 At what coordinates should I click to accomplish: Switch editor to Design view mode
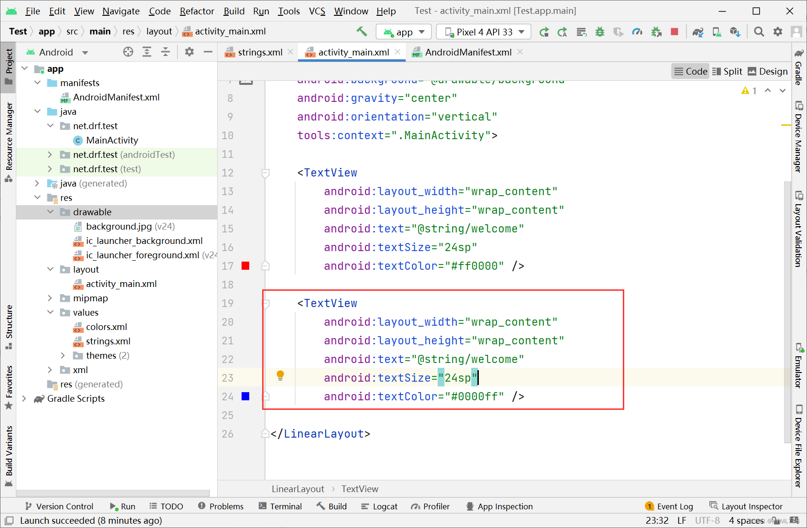(768, 71)
